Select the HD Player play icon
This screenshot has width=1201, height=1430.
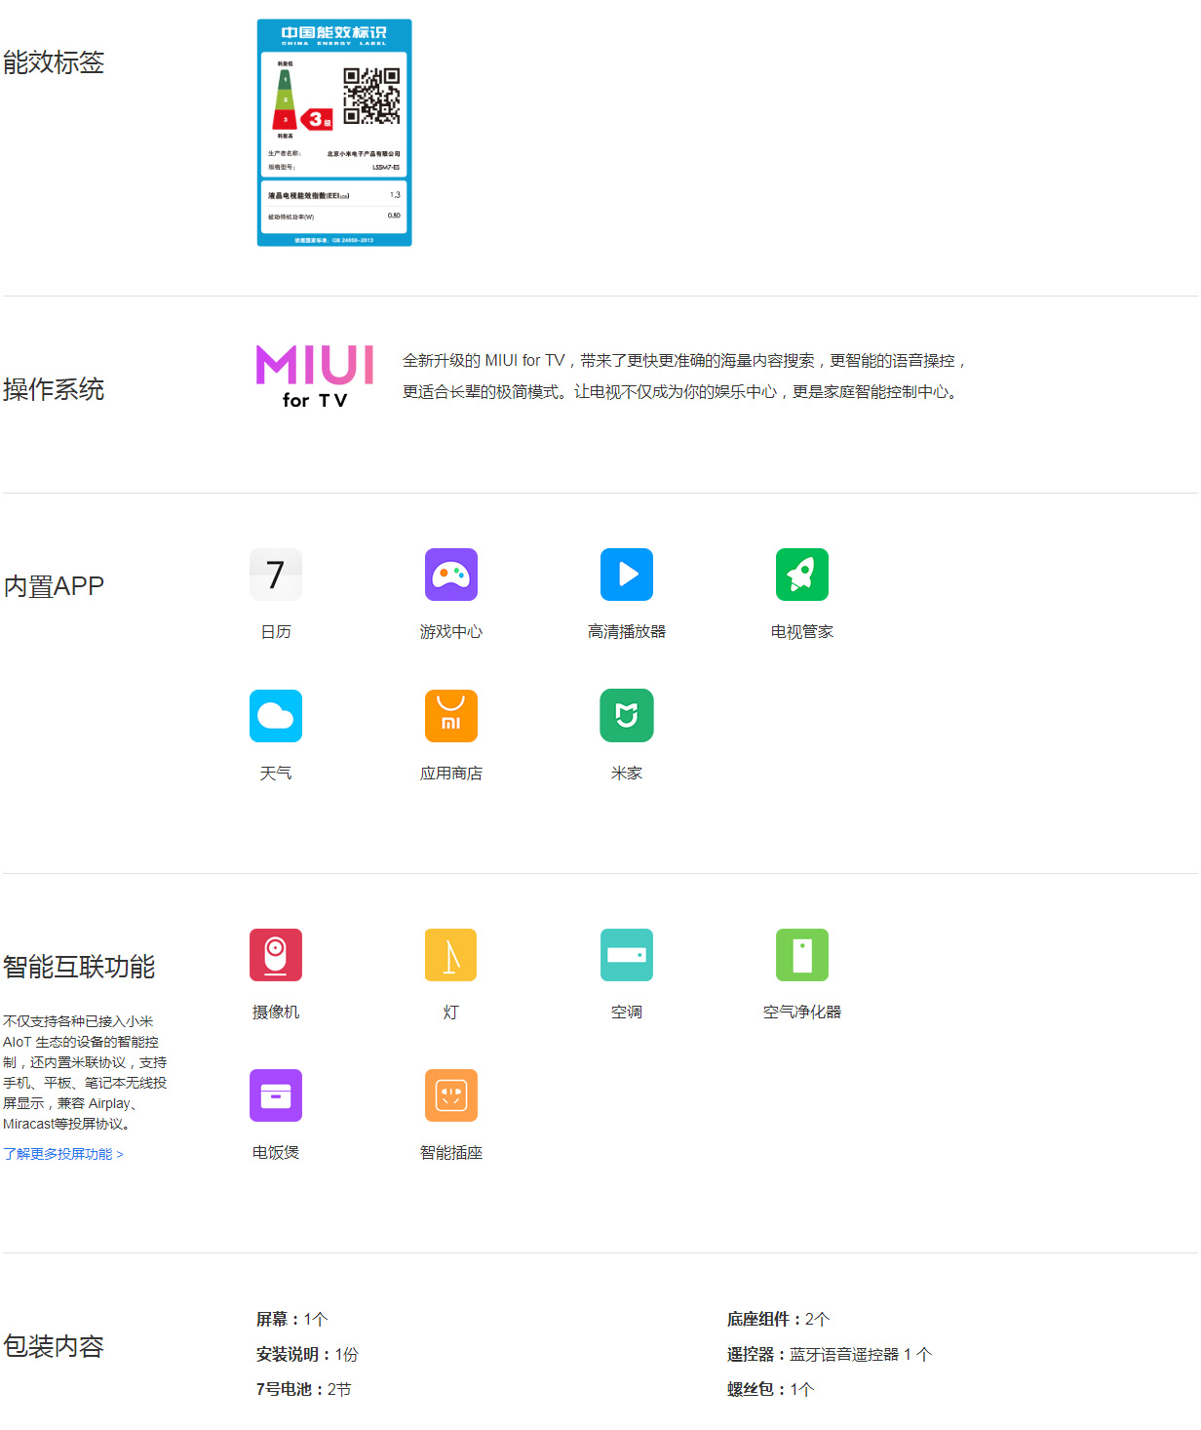(626, 575)
